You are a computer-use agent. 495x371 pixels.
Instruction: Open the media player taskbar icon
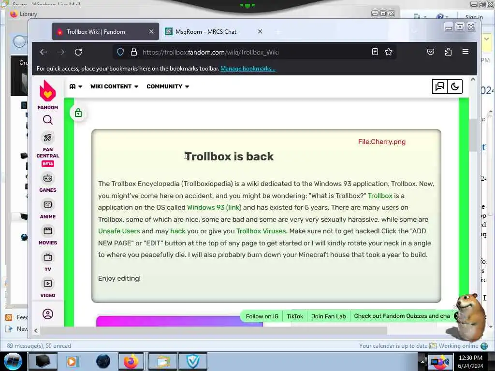coord(72,361)
